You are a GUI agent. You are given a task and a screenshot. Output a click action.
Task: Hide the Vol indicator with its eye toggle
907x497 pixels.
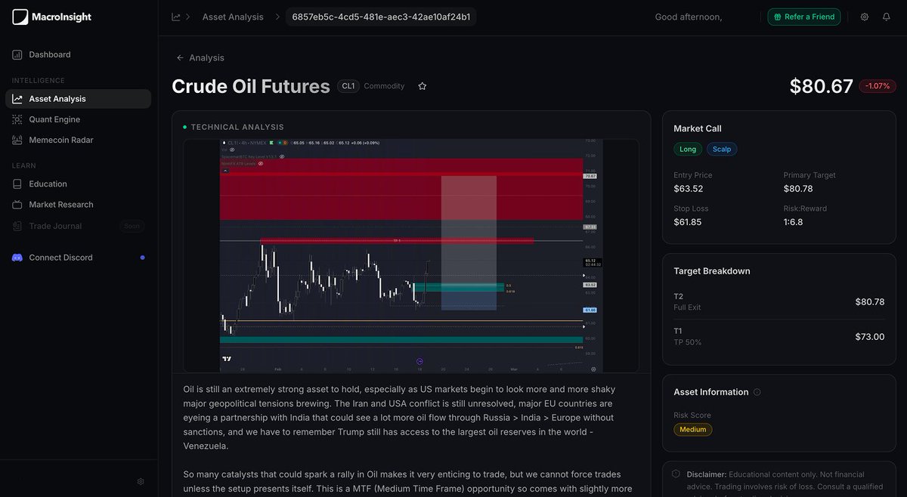[x=232, y=150]
